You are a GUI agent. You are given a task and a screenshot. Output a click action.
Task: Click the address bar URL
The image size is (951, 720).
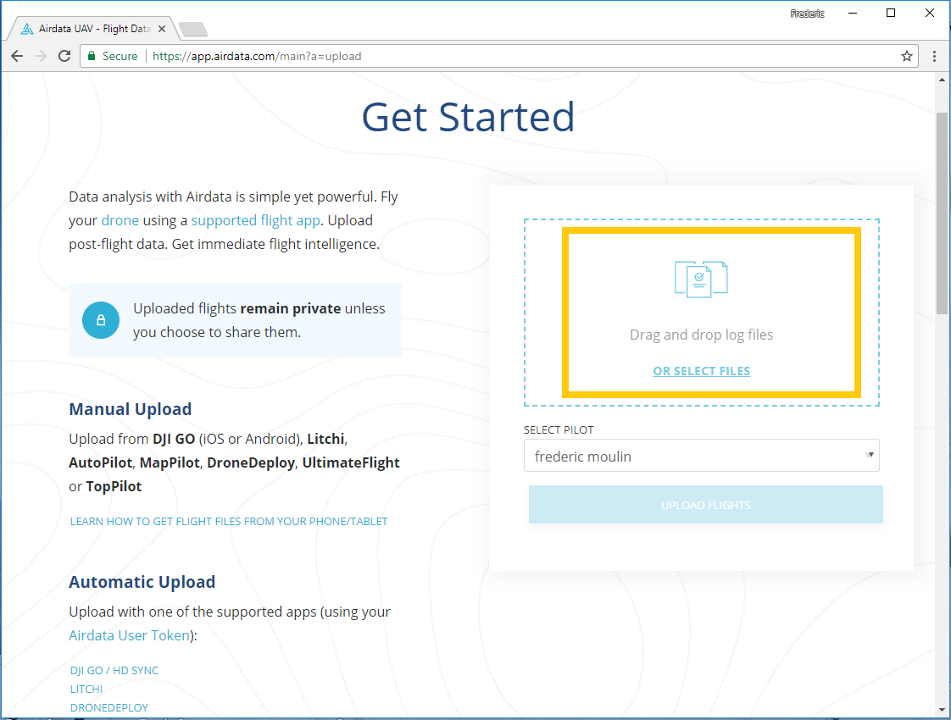(257, 57)
